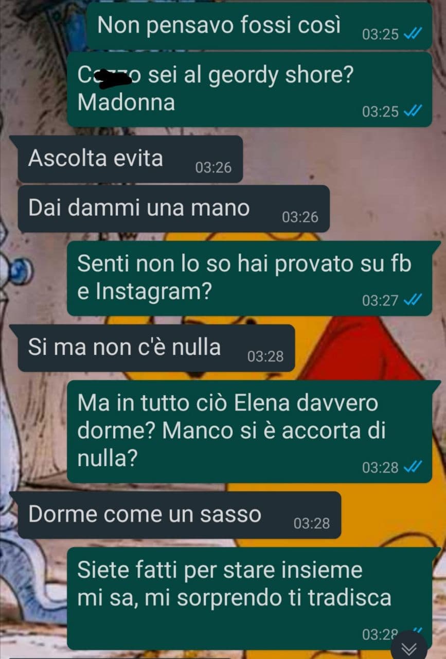Select the message asking if Elena 'davvero dorme'
This screenshot has height=659, width=446.
click(249, 431)
